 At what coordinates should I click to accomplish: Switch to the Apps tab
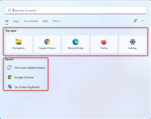16,21
